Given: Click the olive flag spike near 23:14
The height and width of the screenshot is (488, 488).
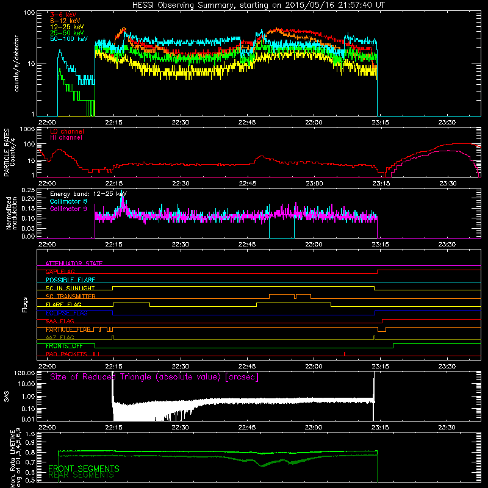Looking at the screenshot, I should (x=374, y=337).
